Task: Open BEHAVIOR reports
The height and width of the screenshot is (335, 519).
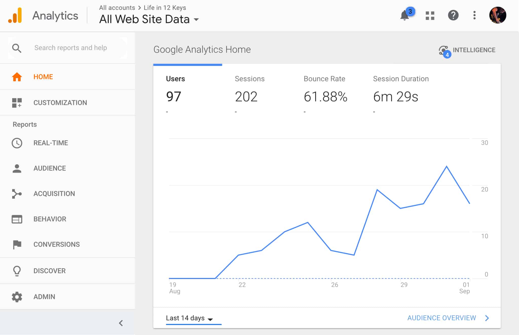Action: coord(50,219)
